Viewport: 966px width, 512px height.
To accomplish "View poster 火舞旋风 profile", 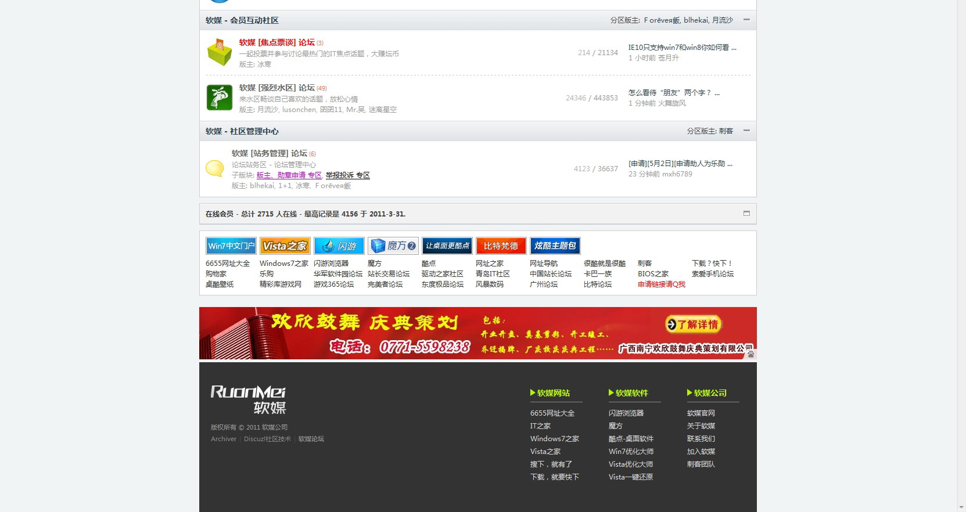I will [672, 103].
